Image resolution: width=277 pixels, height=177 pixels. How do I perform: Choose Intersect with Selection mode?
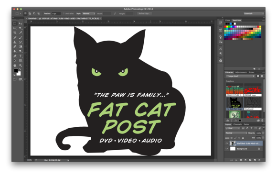tap(39, 13)
